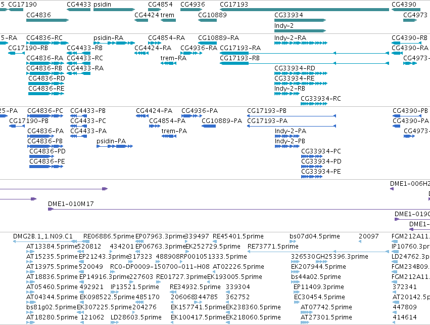Click BAC clone DME1-010M17 label
Viewport: 430px width, 325px height.
[71, 204]
